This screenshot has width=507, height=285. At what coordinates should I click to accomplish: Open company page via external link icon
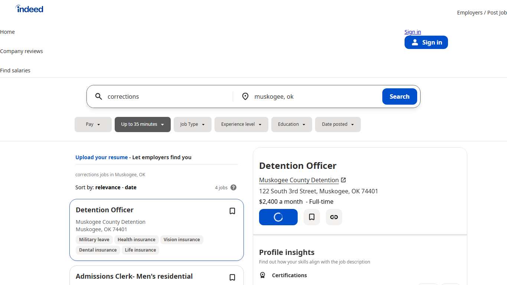coord(343,180)
